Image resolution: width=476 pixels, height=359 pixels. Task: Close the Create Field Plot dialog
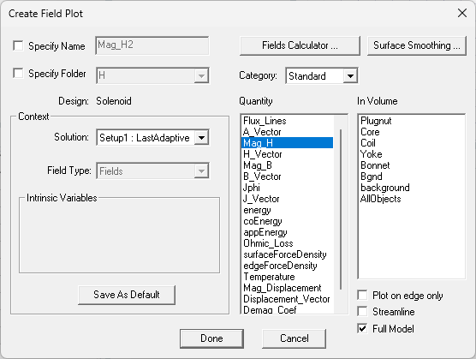(462, 13)
